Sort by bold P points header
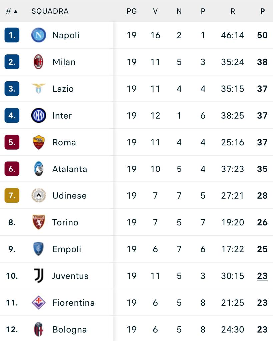The height and width of the screenshot is (341, 273). pos(263,11)
